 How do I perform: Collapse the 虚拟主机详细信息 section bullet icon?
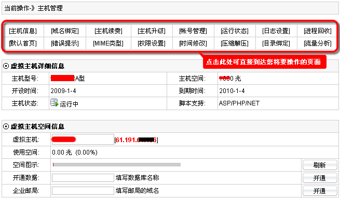coord(6,66)
